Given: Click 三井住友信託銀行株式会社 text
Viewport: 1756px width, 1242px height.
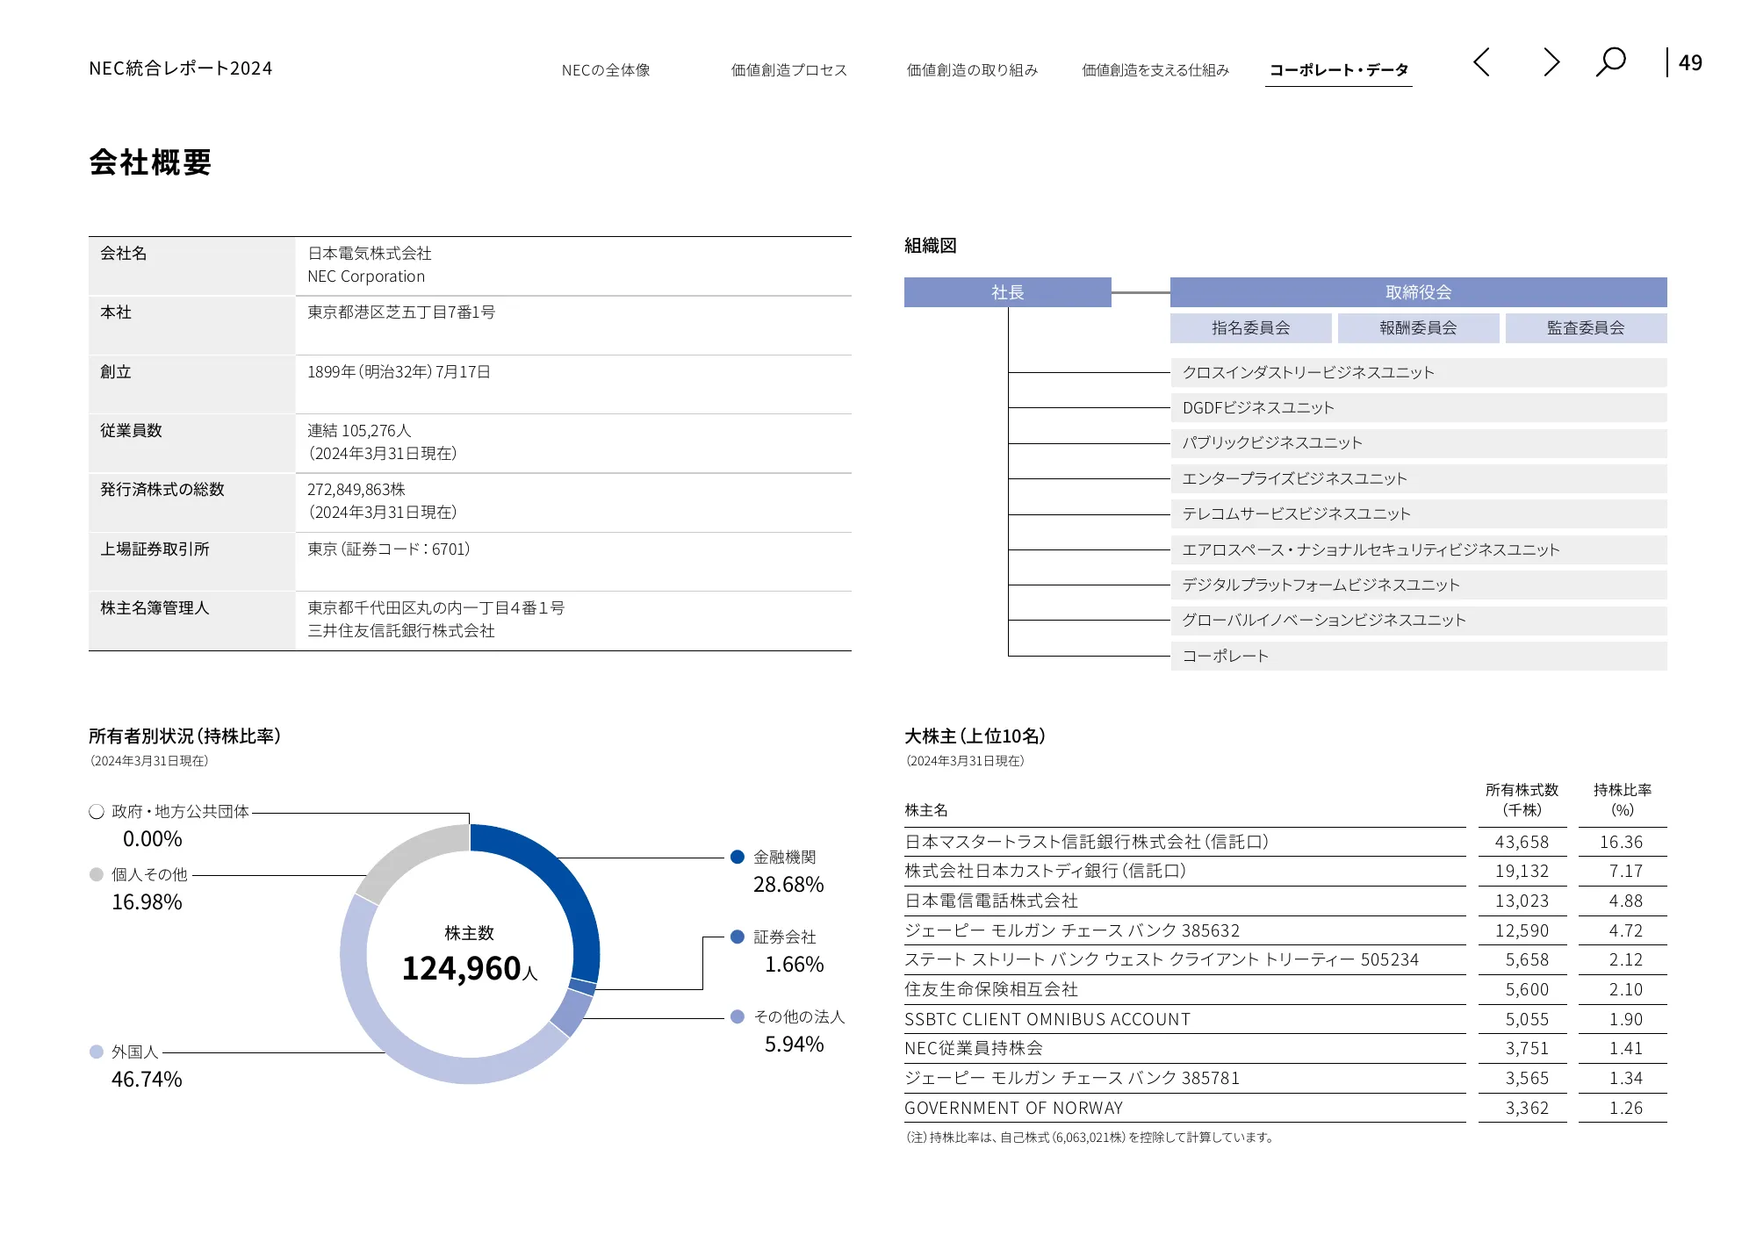Looking at the screenshot, I should (401, 631).
